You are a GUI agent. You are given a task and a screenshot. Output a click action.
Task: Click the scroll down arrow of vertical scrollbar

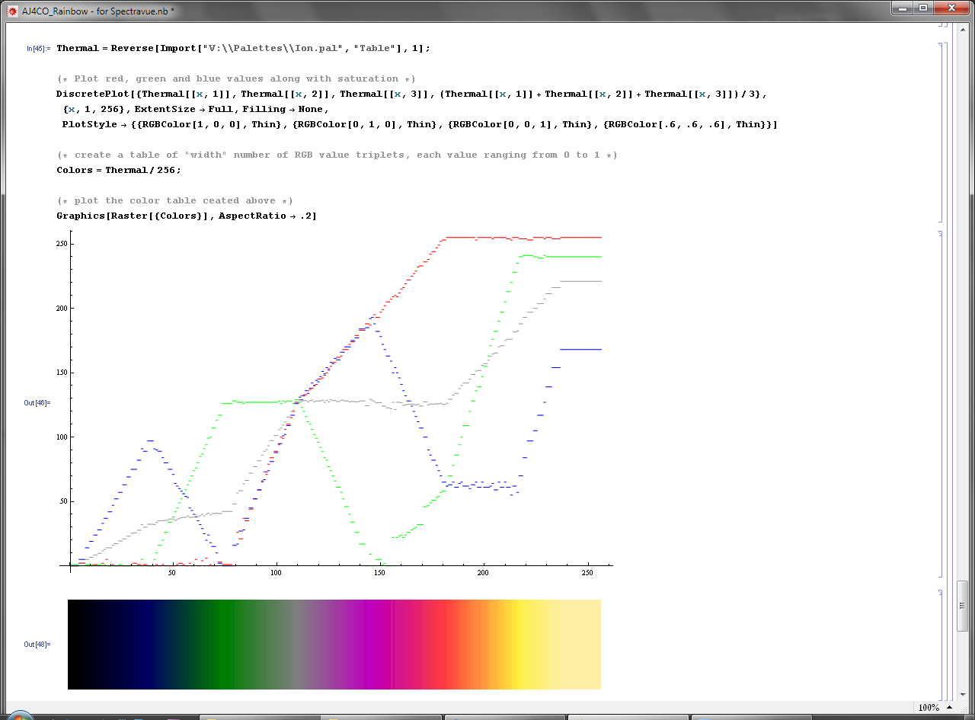963,693
